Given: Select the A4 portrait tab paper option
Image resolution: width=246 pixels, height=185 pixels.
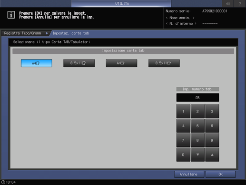Looking at the screenshot, I should point(37,63).
